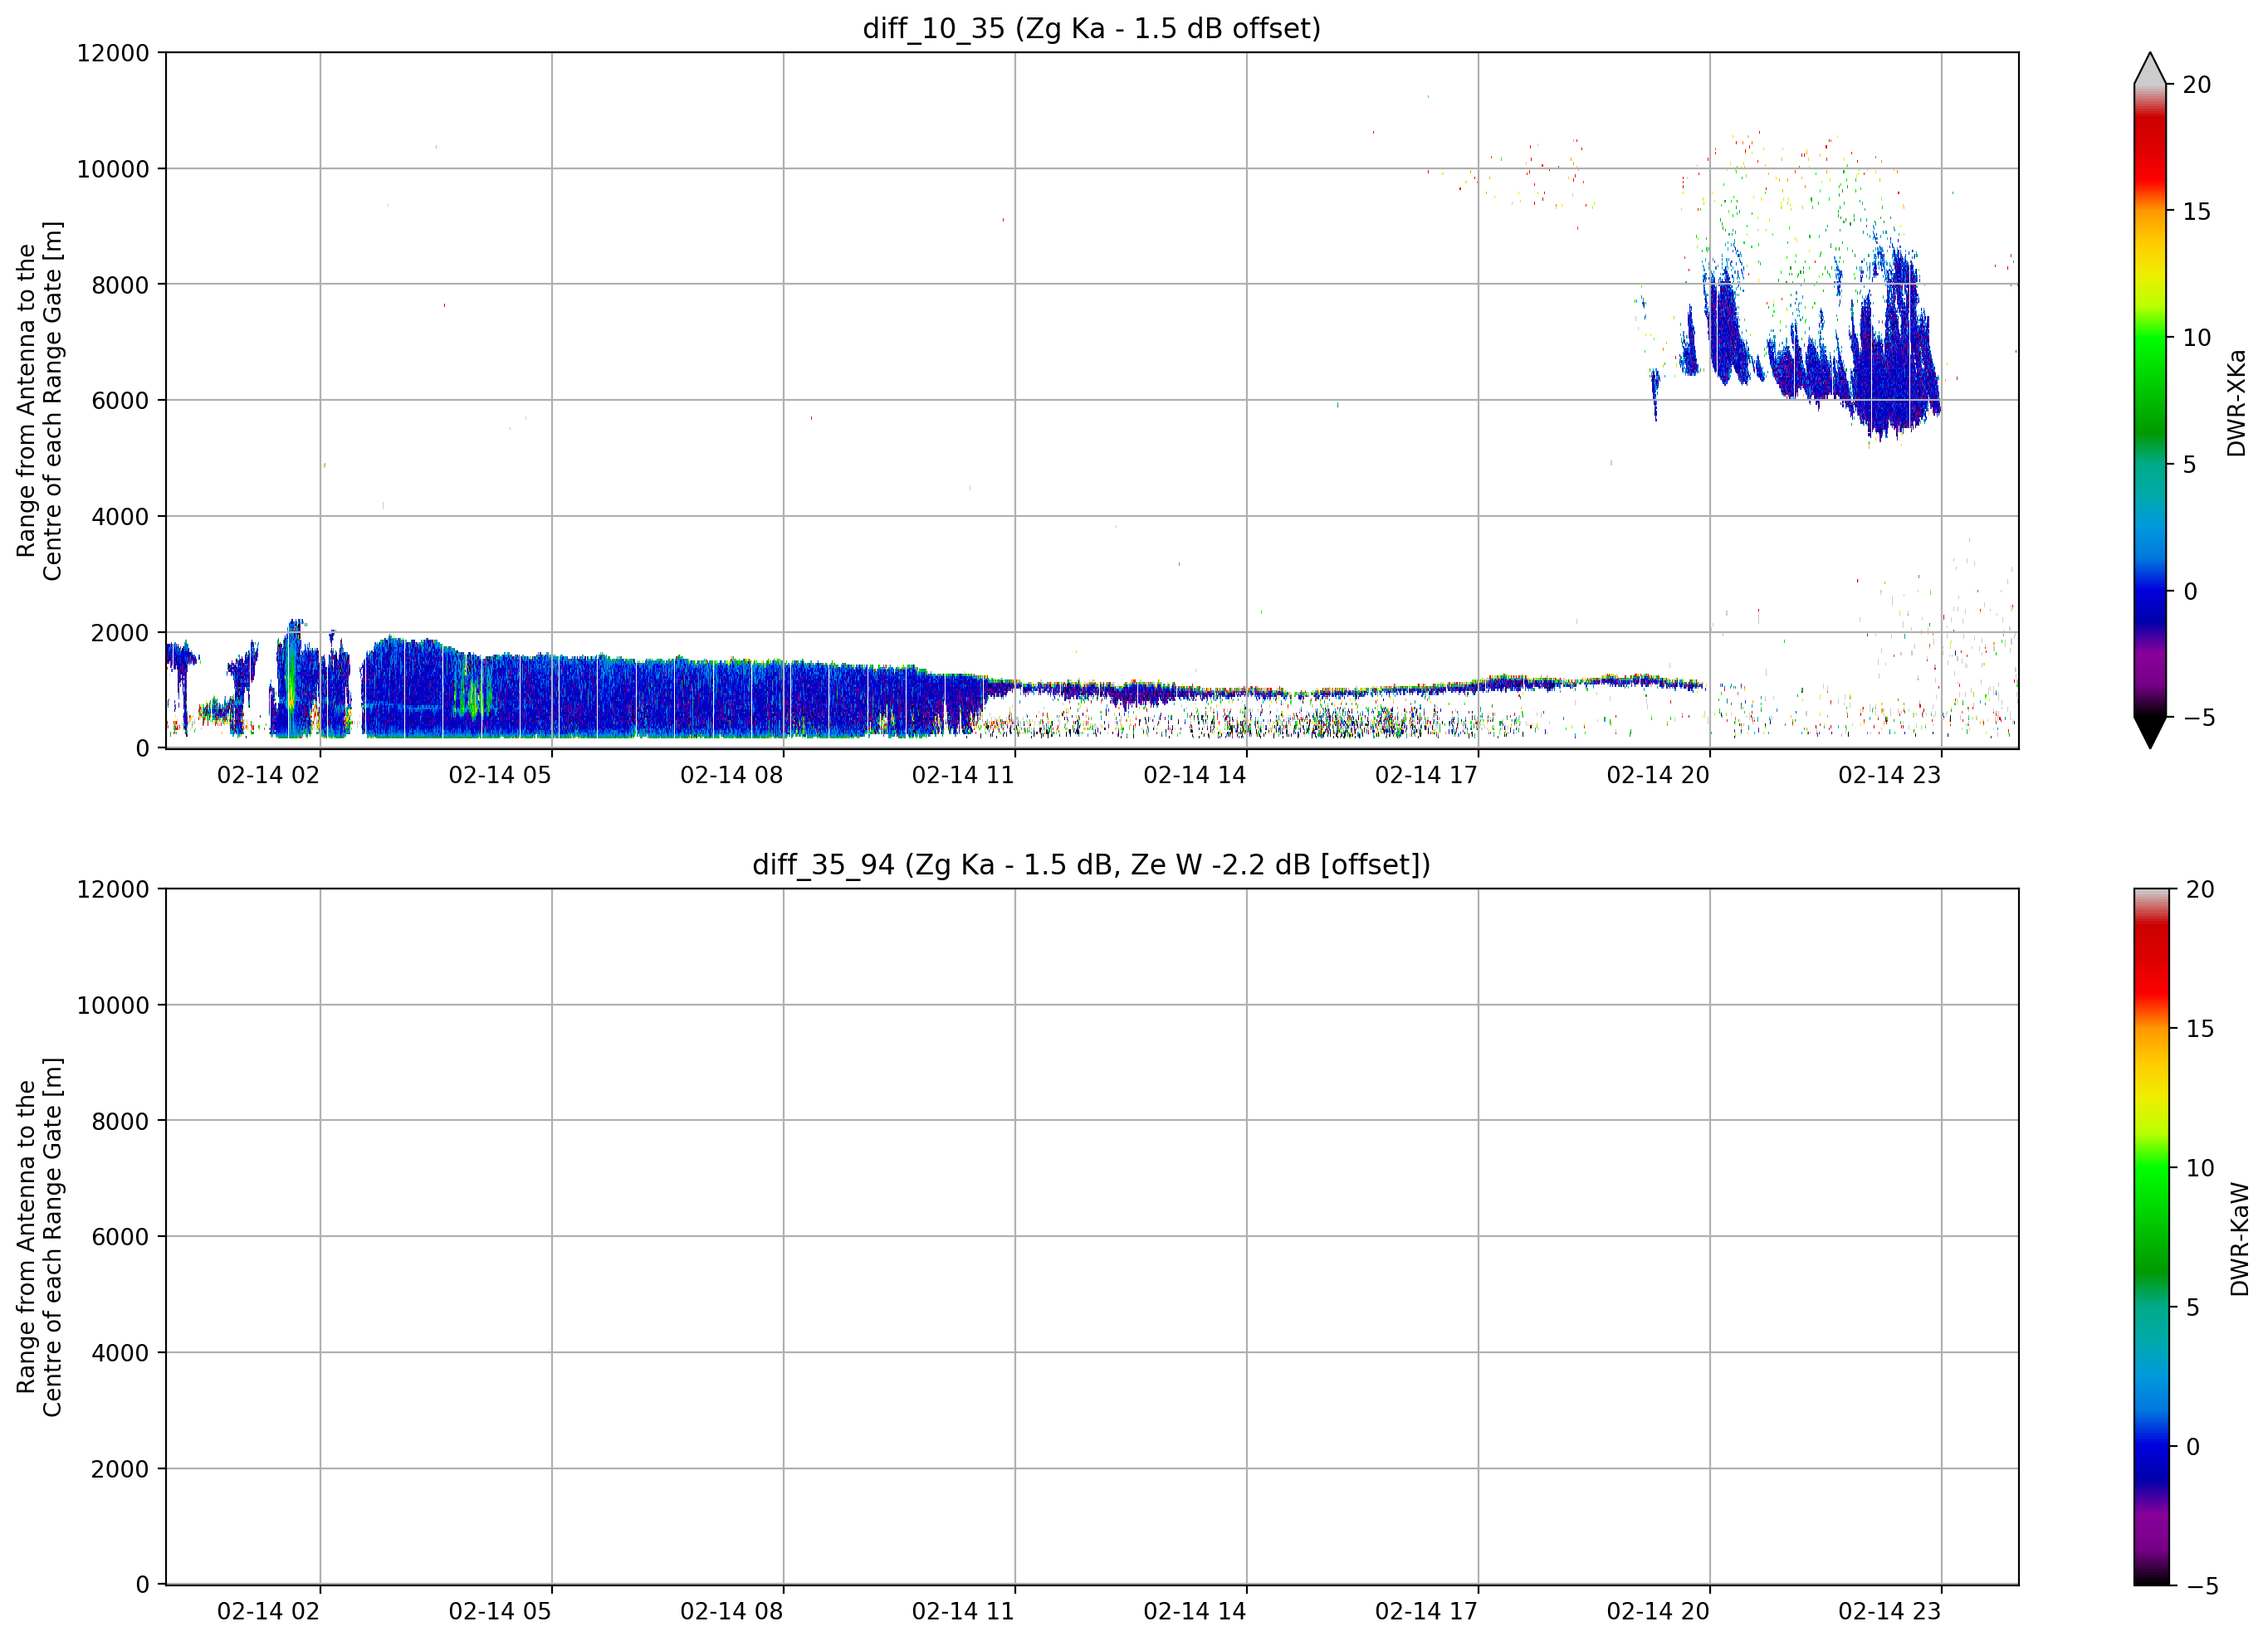The width and height of the screenshot is (2268, 1641).
Task: Select "02-14 08" on the diff_35_94 time axis
Action: pyautogui.click(x=731, y=1611)
